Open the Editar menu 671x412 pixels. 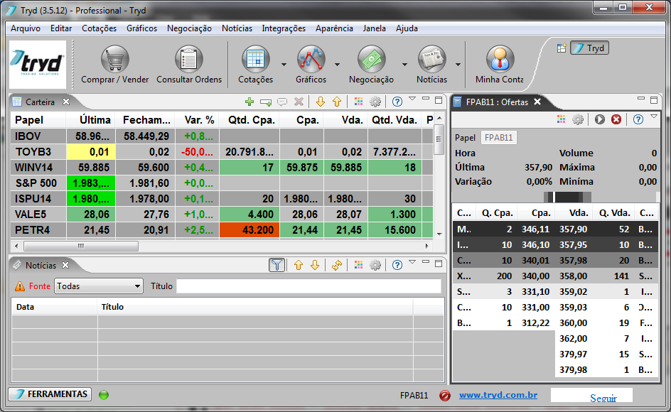click(x=60, y=28)
